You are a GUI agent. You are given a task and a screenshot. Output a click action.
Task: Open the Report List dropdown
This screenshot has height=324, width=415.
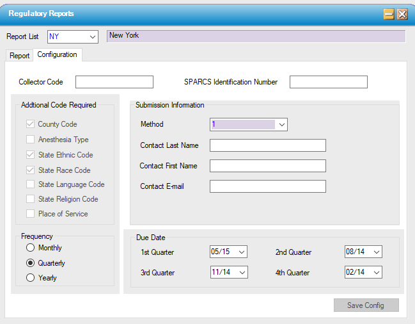click(93, 36)
